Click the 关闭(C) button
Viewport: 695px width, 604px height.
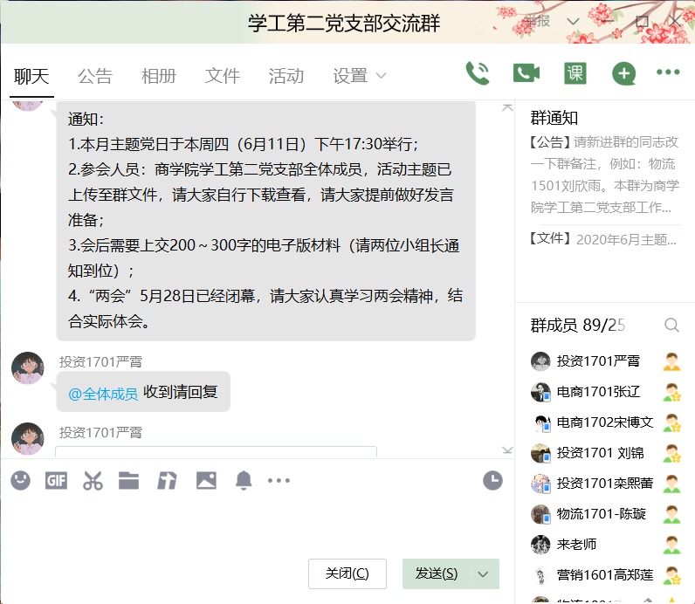click(347, 574)
